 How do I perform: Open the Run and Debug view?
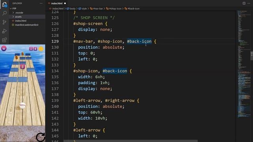tap(4, 31)
